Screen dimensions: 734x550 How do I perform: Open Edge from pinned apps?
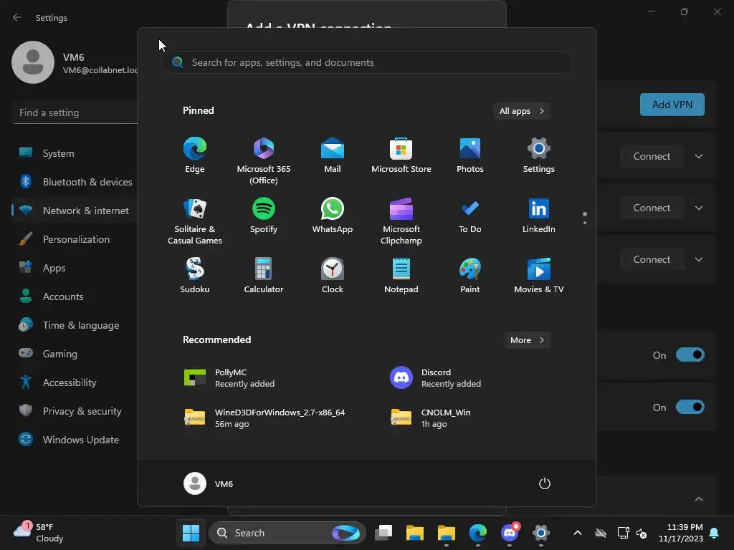[x=195, y=155]
